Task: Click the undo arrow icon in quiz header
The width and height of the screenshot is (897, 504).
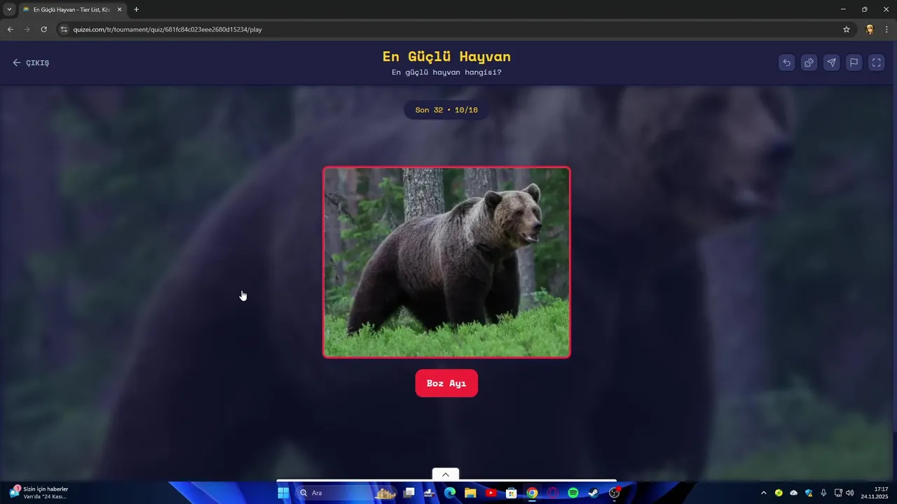Action: point(786,62)
